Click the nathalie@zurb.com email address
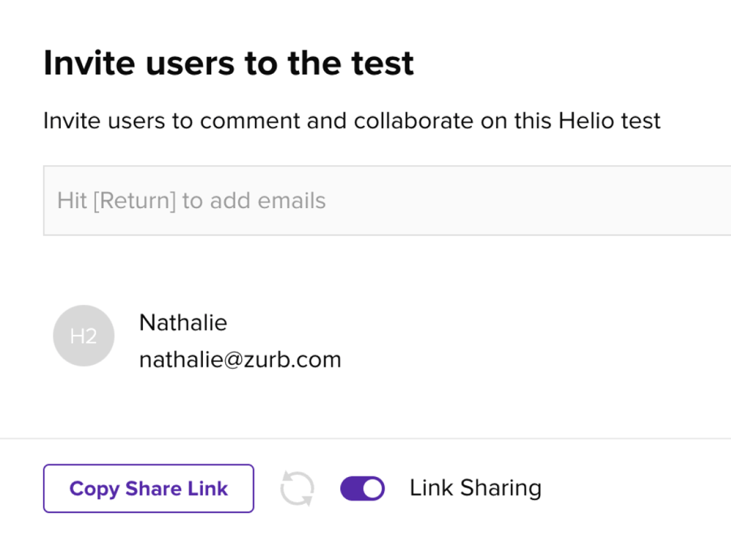Image resolution: width=731 pixels, height=534 pixels. point(240,359)
